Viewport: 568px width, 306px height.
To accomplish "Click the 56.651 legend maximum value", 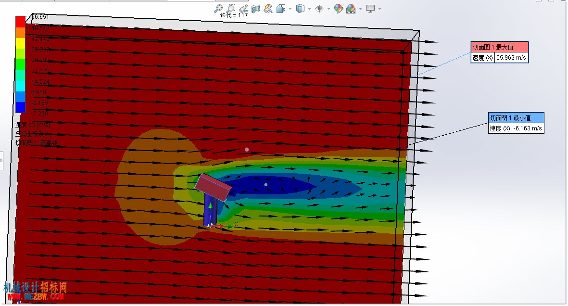I will (40, 17).
